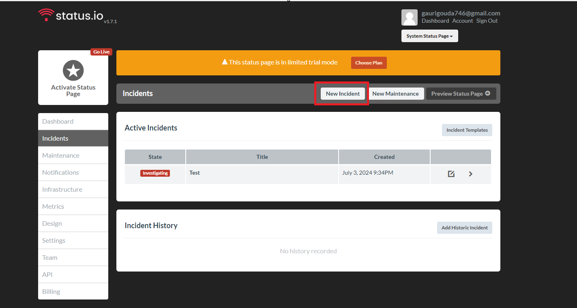The width and height of the screenshot is (577, 308).
Task: Open the API sidebar item
Action: [47, 274]
